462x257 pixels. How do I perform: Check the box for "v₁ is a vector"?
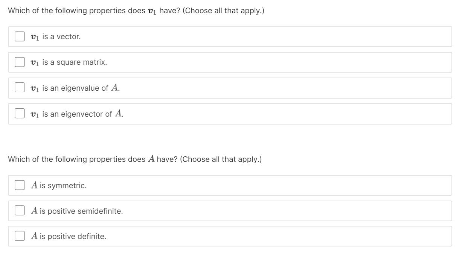pyautogui.click(x=19, y=36)
